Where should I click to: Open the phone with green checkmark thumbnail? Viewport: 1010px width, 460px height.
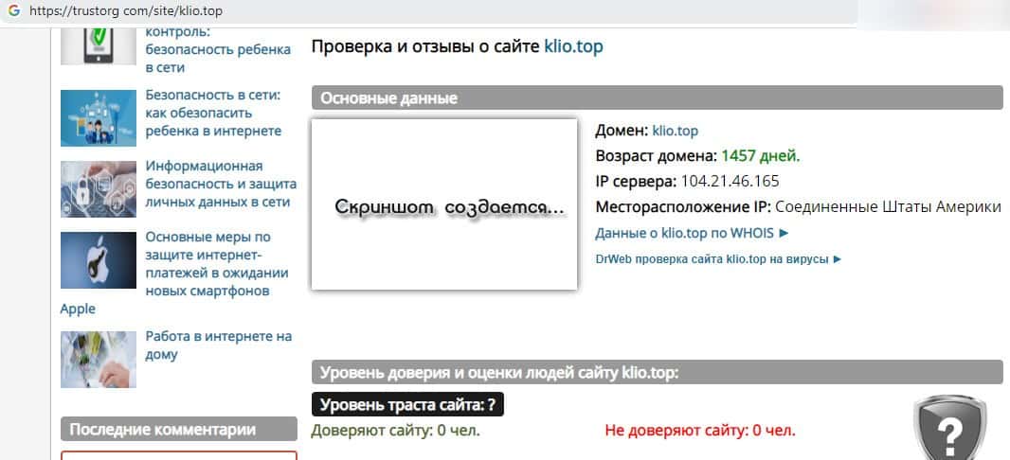point(99,45)
